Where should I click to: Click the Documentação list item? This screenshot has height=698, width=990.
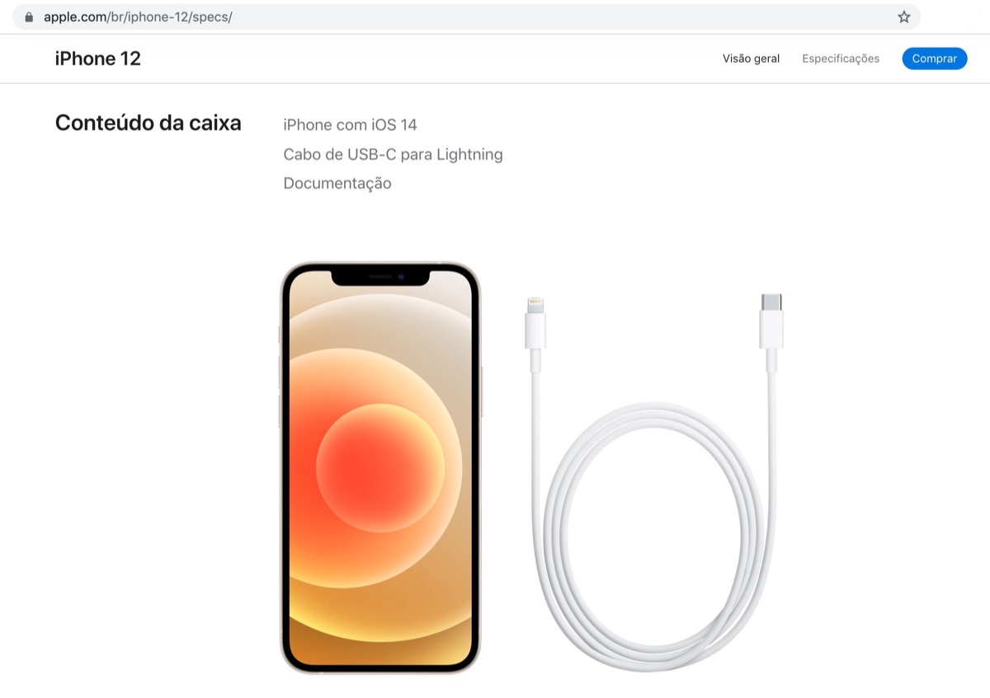pos(337,183)
